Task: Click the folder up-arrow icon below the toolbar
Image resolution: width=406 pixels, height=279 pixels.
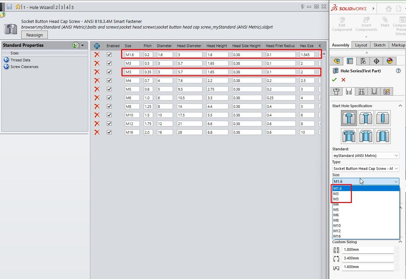Action: pos(3,15)
